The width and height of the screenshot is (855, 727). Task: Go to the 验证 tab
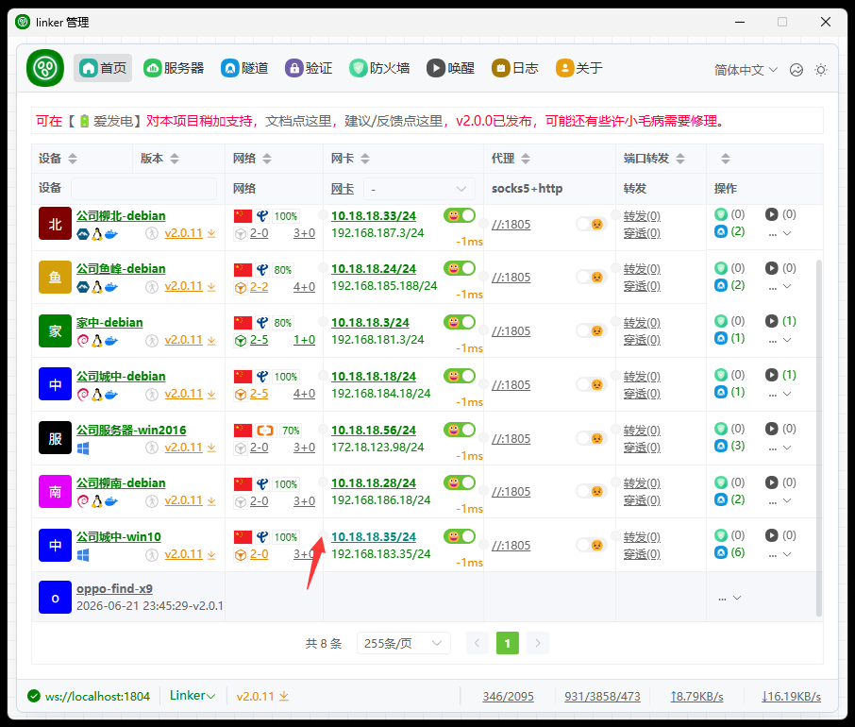pyautogui.click(x=309, y=68)
